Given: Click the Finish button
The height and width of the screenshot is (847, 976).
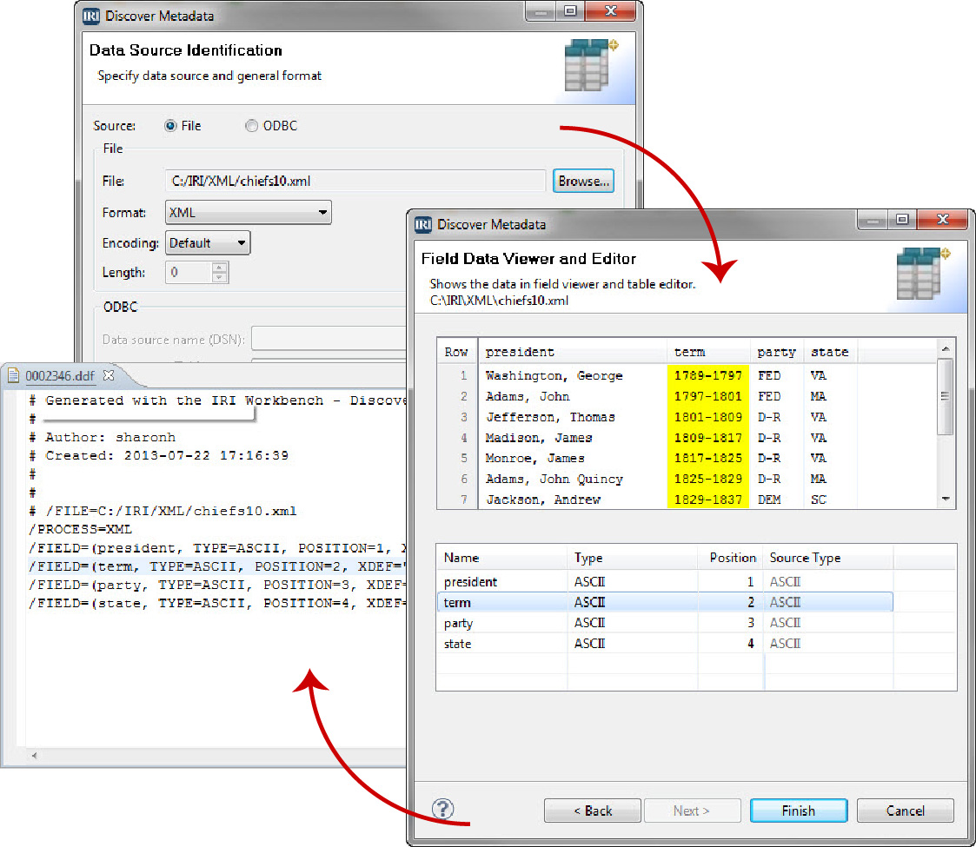Looking at the screenshot, I should pyautogui.click(x=799, y=811).
